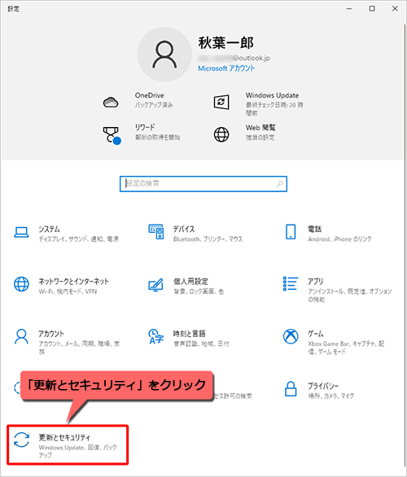Click the リワード label text
This screenshot has height=477, width=407.
coord(145,127)
